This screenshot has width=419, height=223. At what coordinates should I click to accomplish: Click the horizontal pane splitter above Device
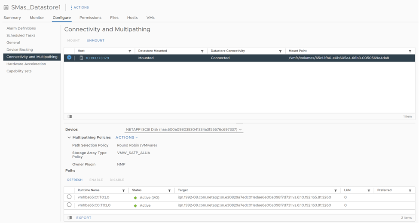239,123
